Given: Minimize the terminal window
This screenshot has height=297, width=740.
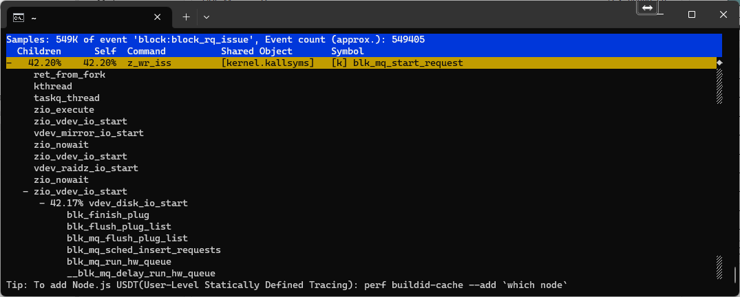Looking at the screenshot, I should click(659, 15).
